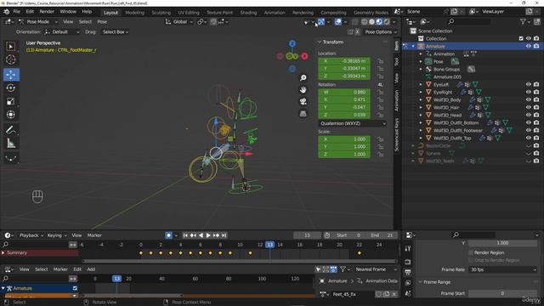Click the pan view hand icon
This screenshot has height=306, width=544.
[303, 90]
